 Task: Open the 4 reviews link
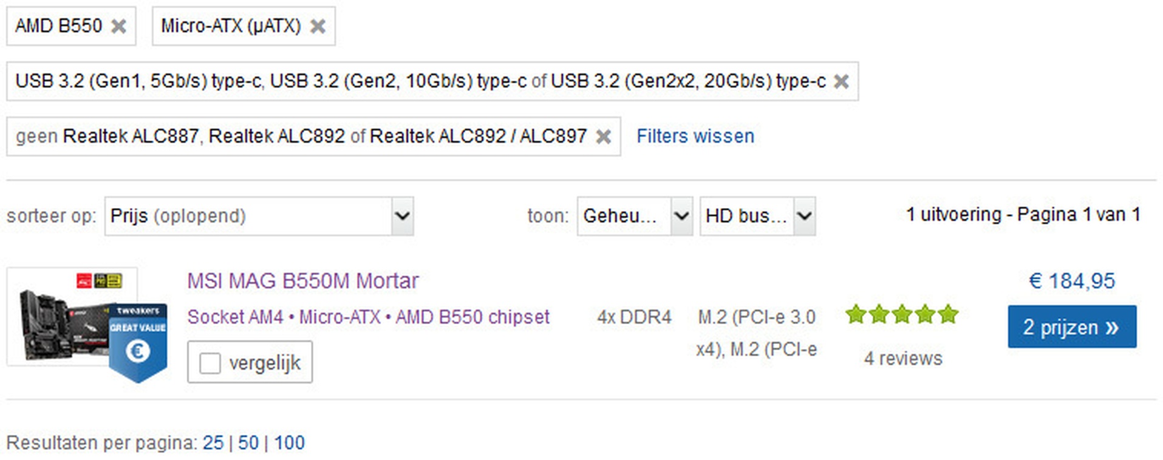tap(903, 359)
